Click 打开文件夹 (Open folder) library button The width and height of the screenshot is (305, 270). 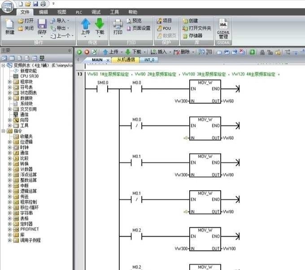click(197, 28)
